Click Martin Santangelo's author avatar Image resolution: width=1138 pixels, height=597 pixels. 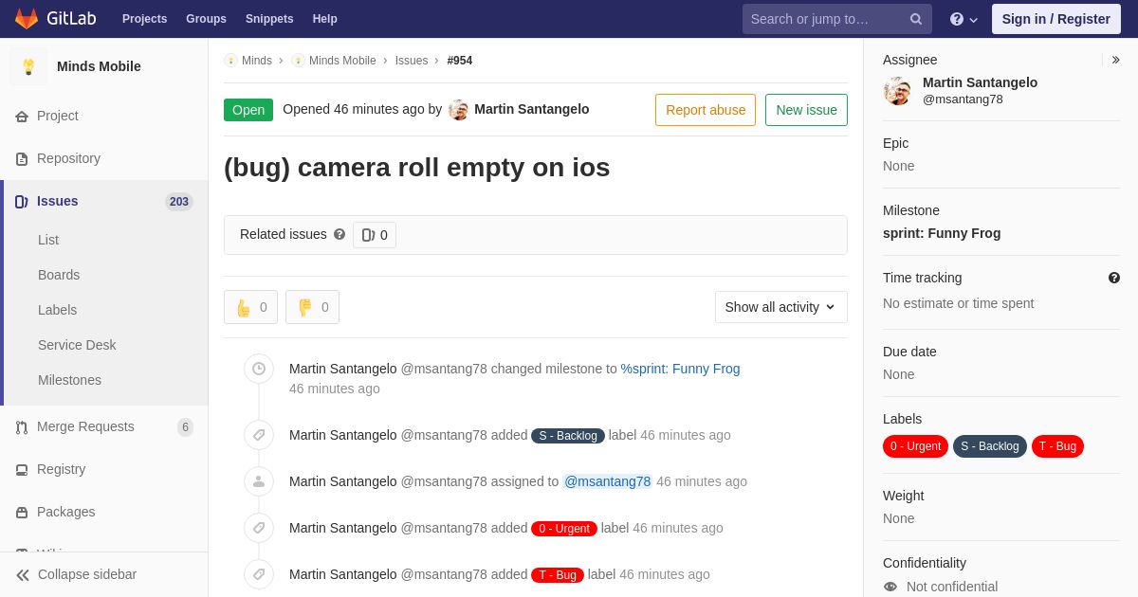click(x=459, y=110)
